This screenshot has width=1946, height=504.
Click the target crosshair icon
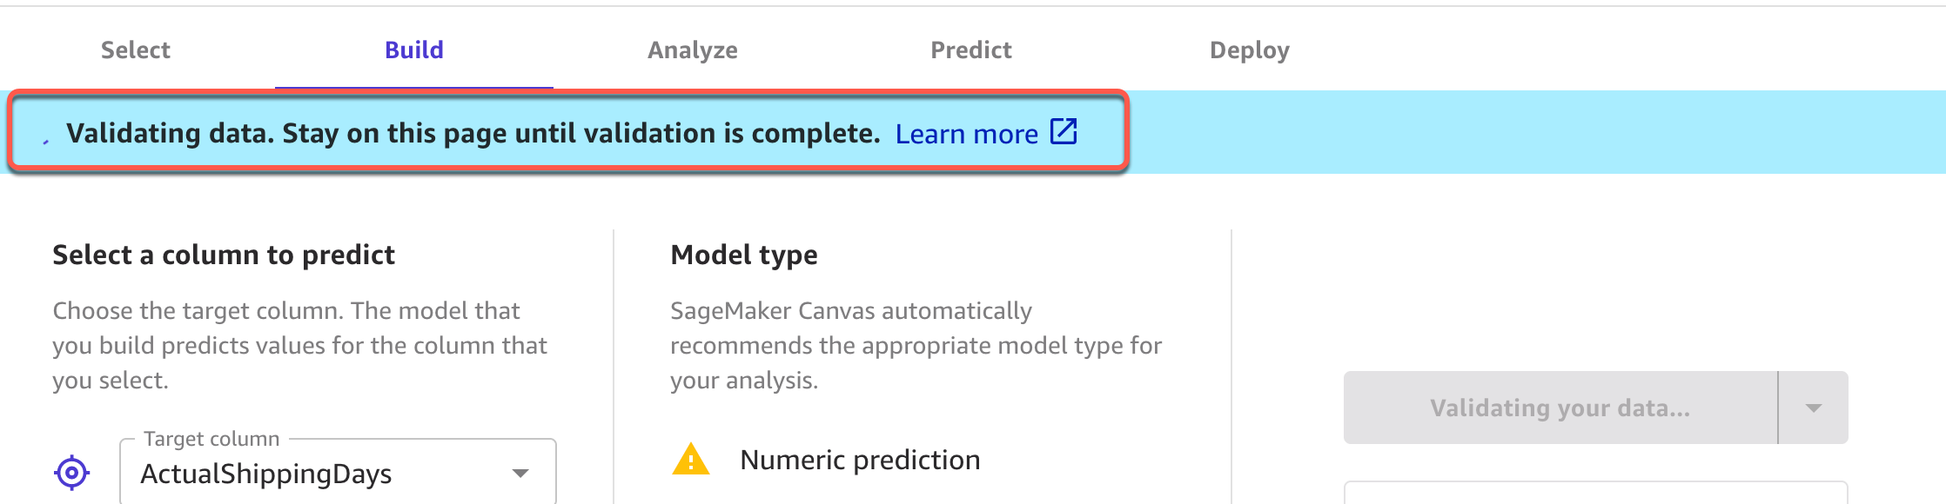(x=71, y=473)
